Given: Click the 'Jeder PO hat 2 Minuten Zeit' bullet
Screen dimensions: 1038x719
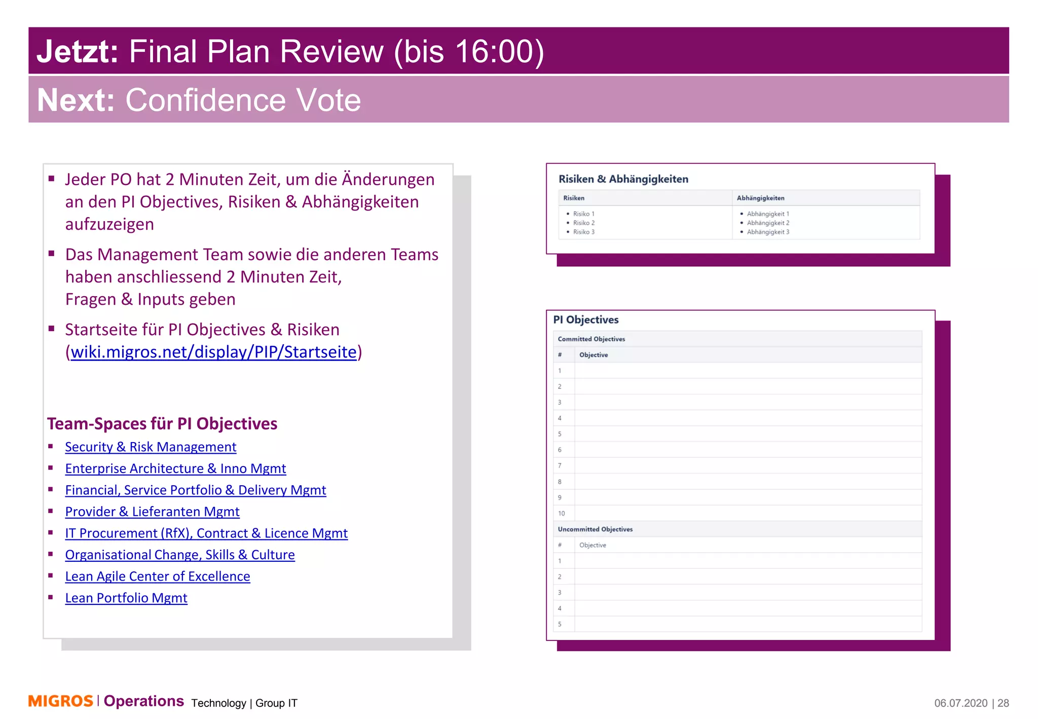Looking at the screenshot, I should point(250,202).
